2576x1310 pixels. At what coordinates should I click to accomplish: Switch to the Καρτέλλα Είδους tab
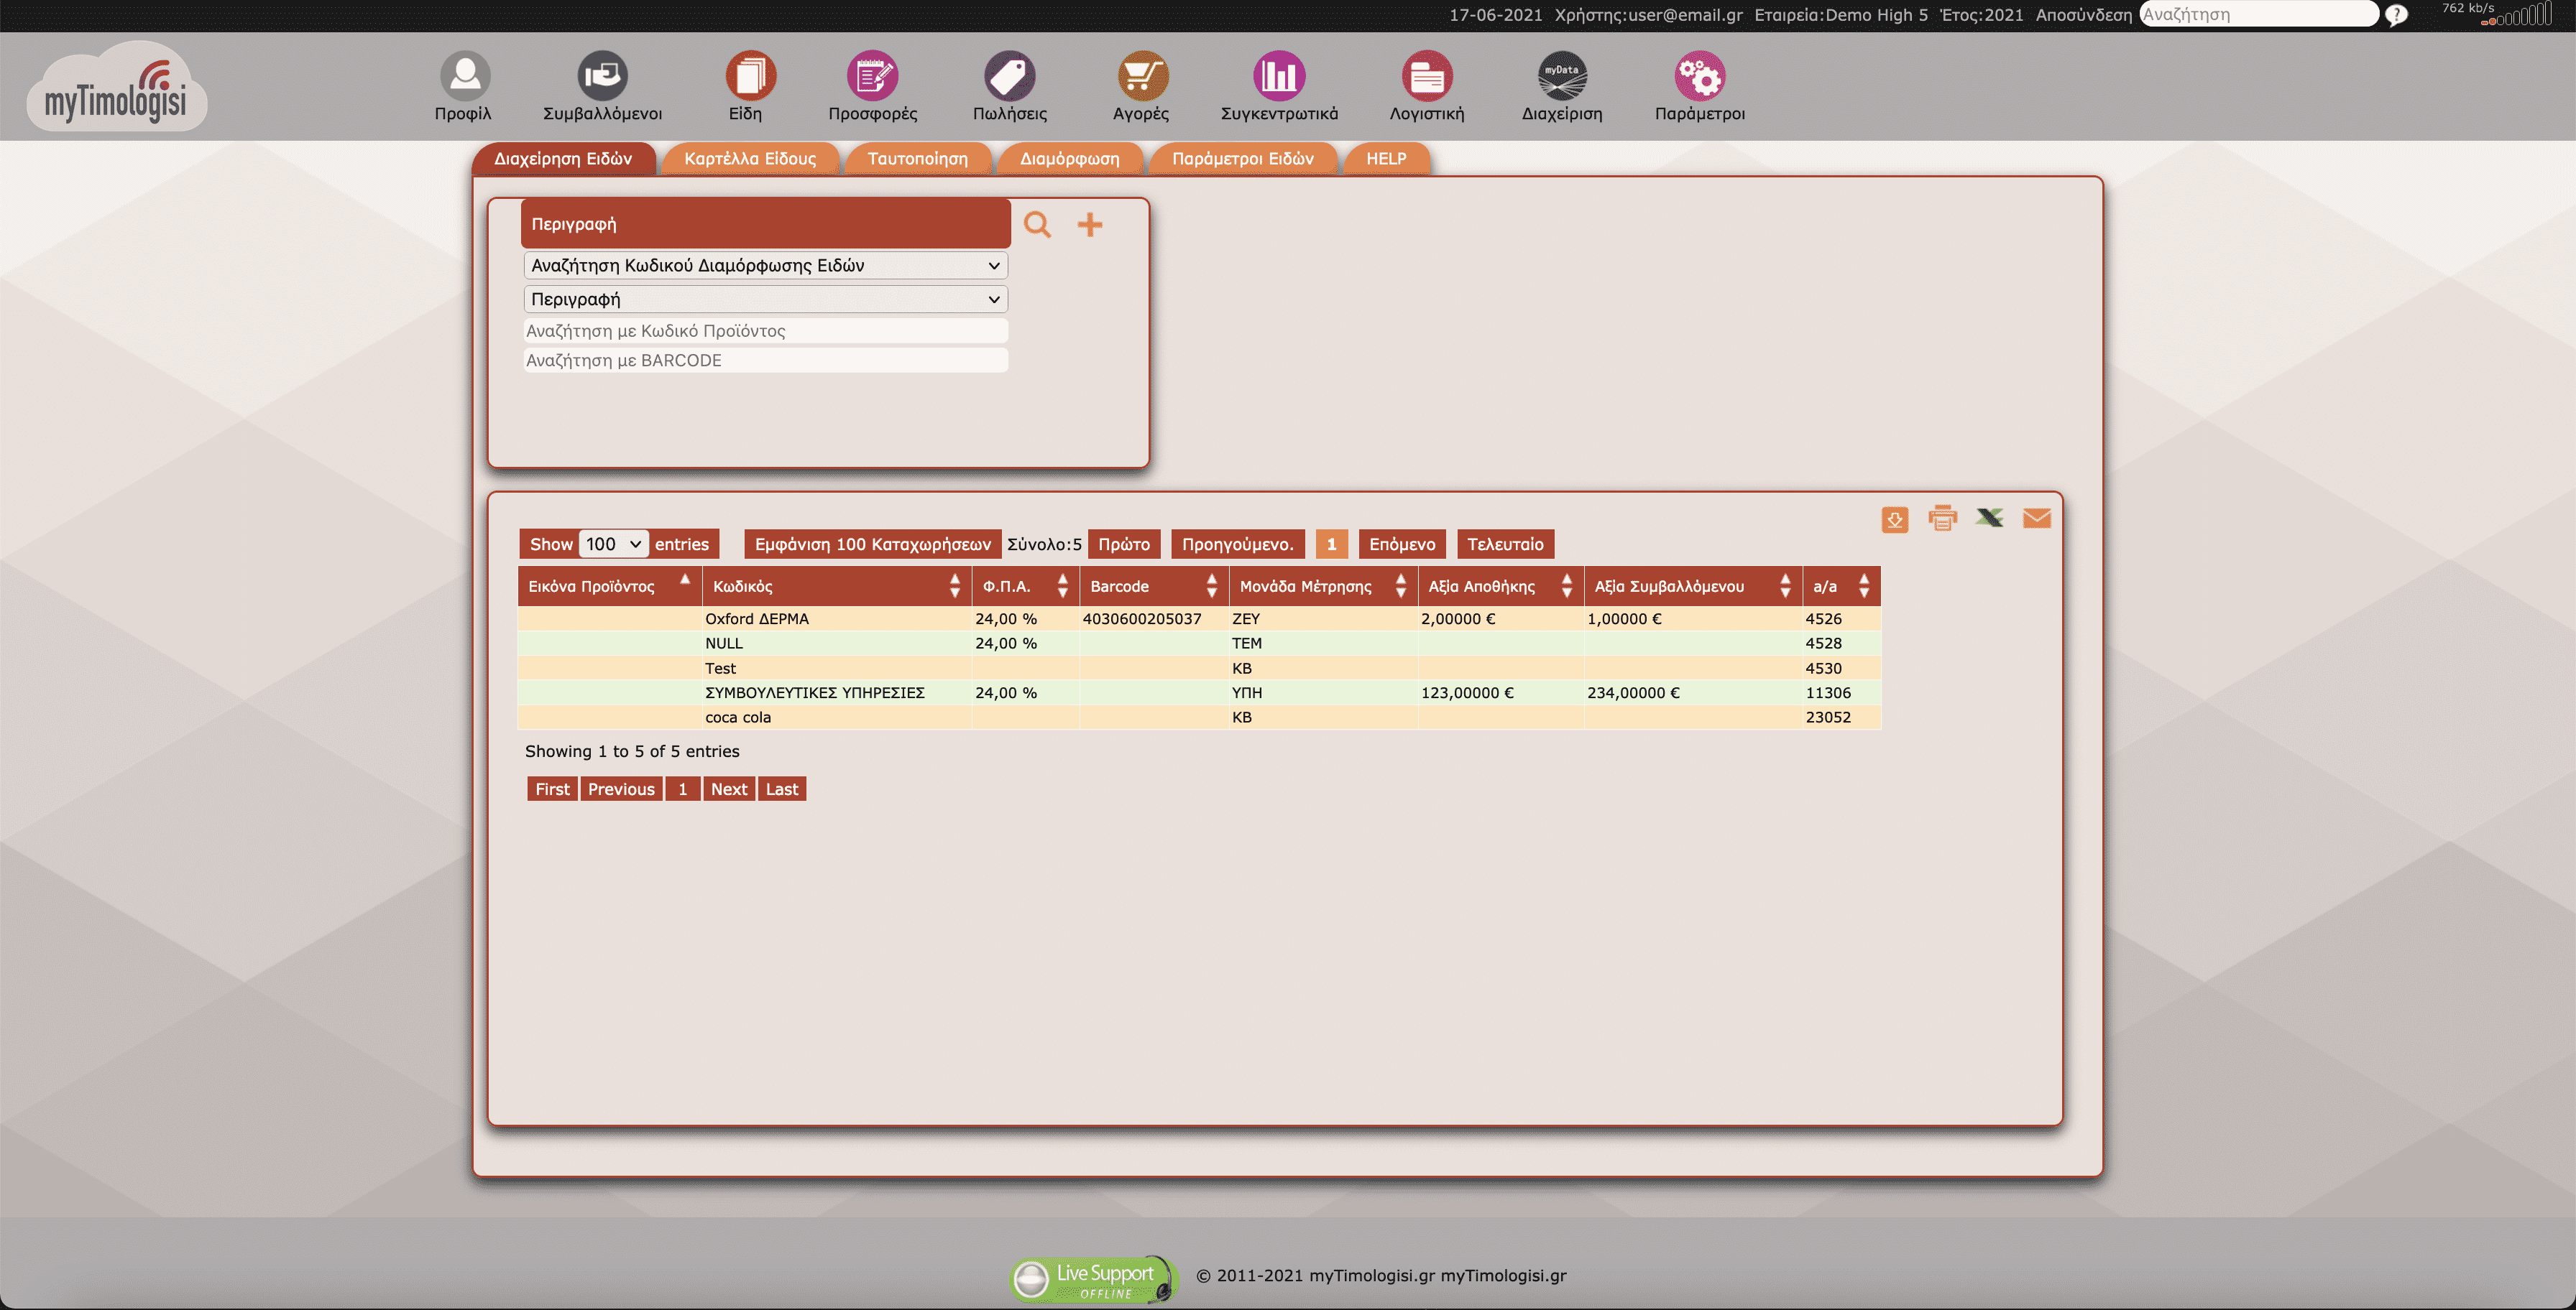751,158
